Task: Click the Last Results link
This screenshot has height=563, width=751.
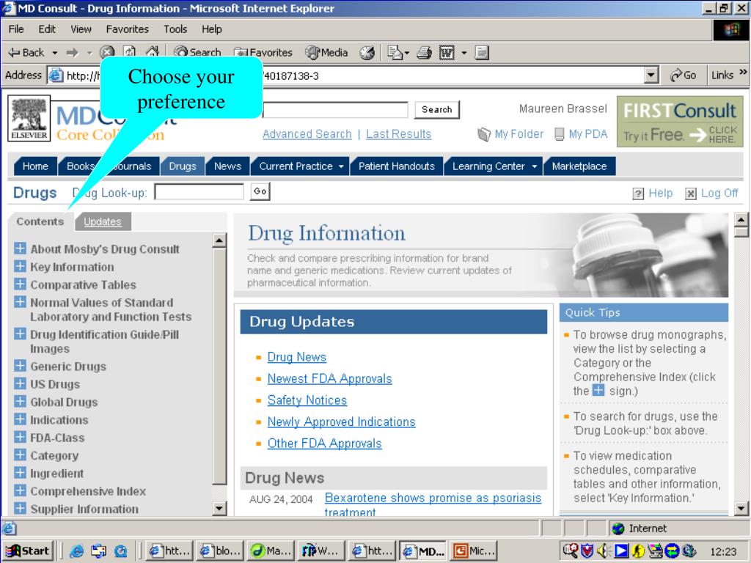Action: pyautogui.click(x=398, y=134)
